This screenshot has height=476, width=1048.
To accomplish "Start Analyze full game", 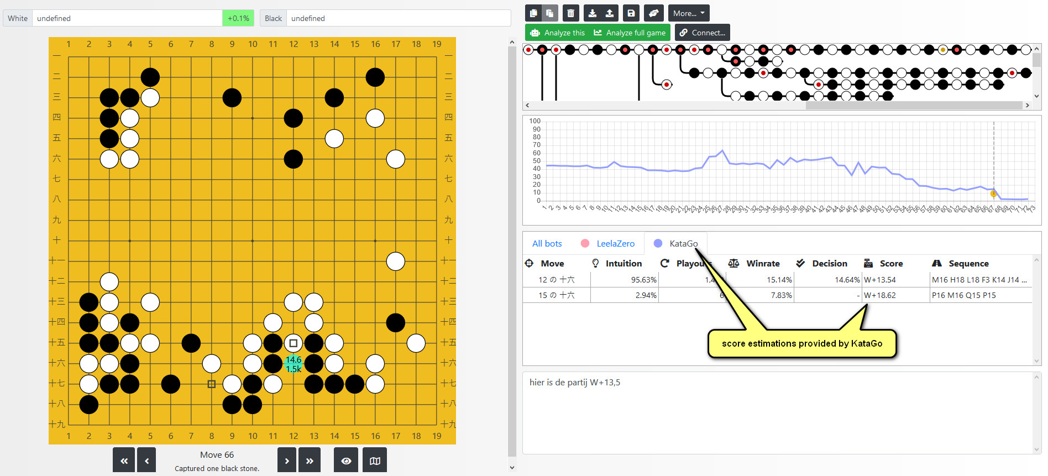I will pyautogui.click(x=630, y=33).
